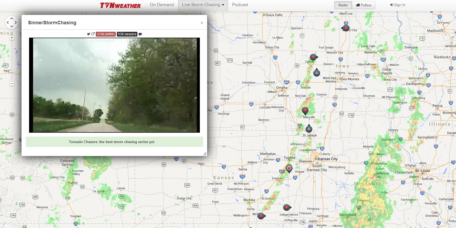Screen dimensions: 456x228
Task: Select the red chaser marker near Mason City
Action: click(346, 28)
